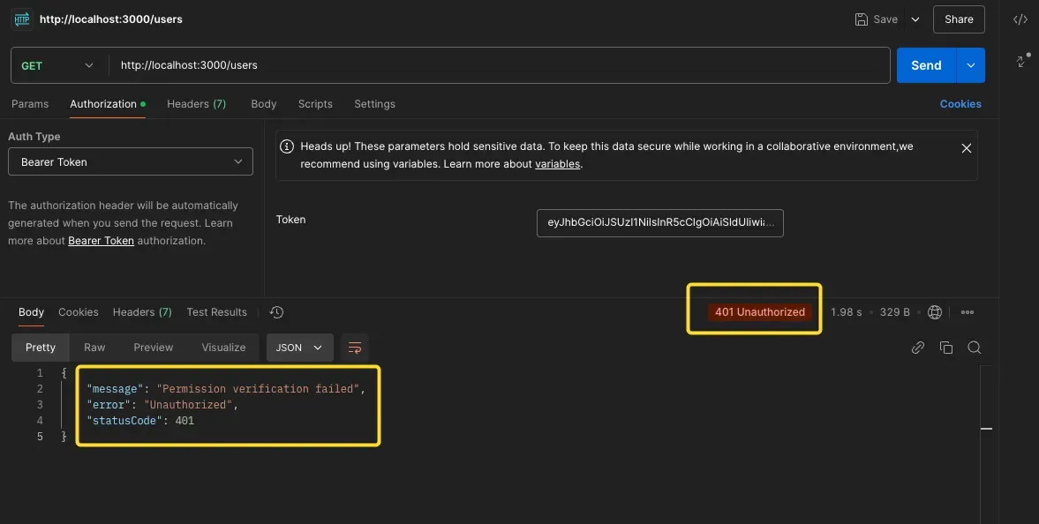Click the blue Send button
Viewport: 1039px width, 524px height.
[925, 65]
